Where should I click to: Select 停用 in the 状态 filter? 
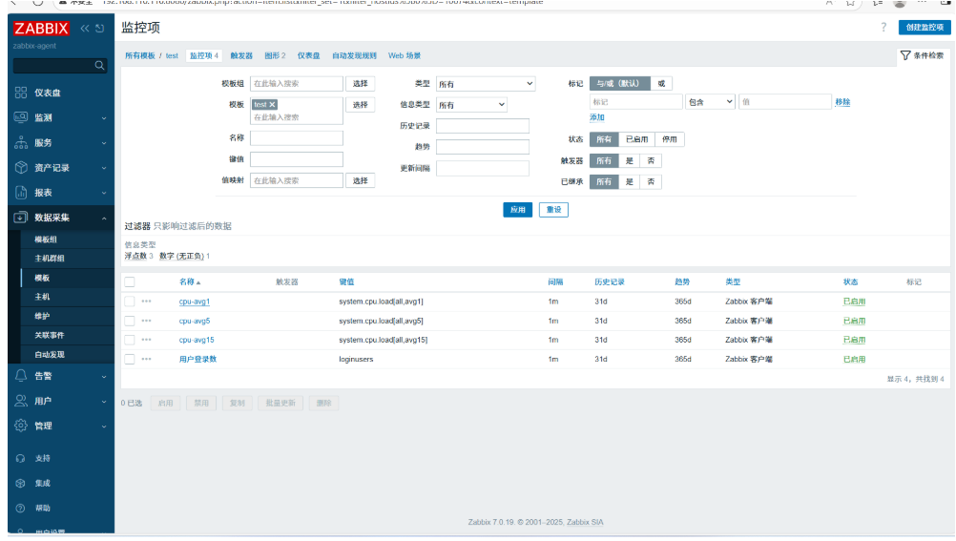670,139
